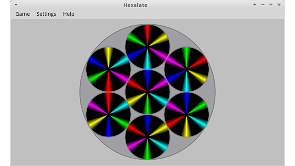Open the Settings menu
295x166 pixels.
point(46,14)
